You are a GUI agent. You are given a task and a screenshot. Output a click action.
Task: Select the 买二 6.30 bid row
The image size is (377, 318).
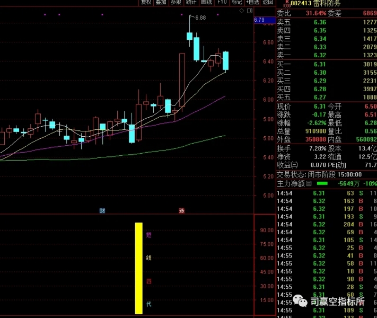[327, 73]
